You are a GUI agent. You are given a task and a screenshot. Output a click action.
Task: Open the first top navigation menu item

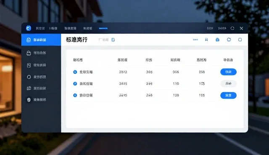40,28
